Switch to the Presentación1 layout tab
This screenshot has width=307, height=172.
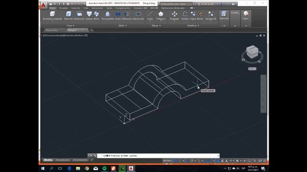point(62,160)
